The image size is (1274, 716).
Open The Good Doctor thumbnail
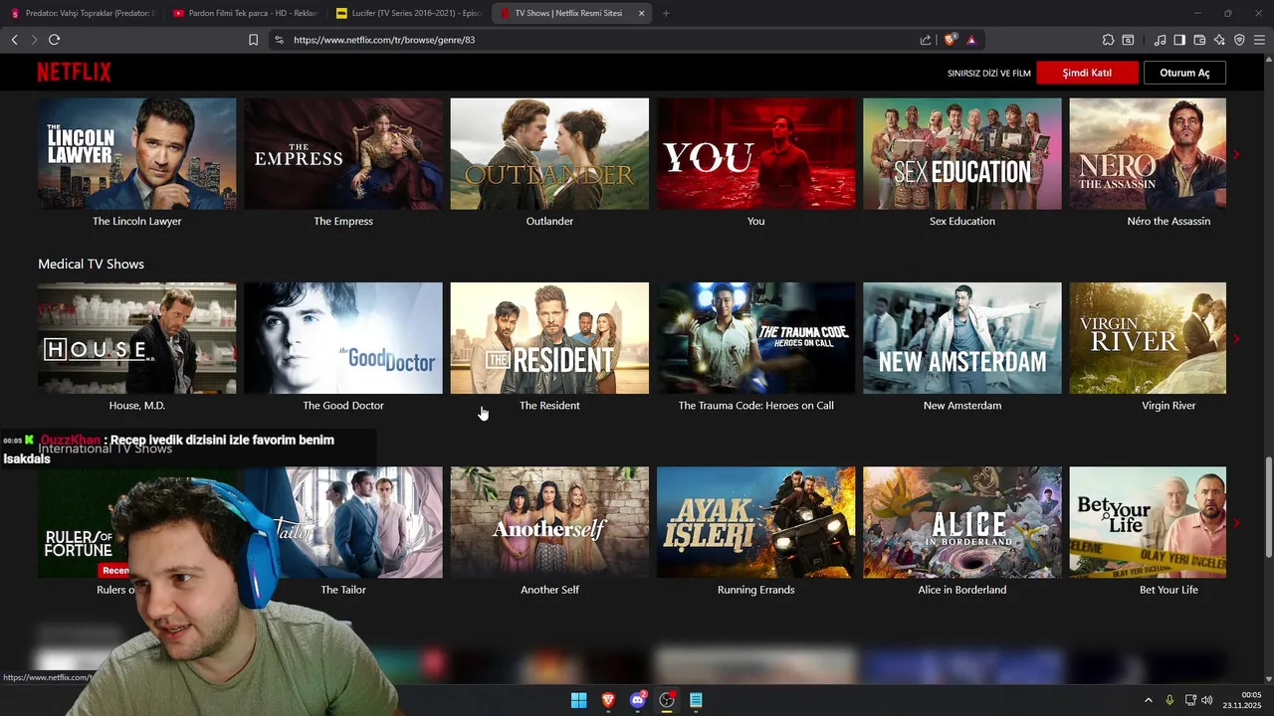(x=343, y=338)
